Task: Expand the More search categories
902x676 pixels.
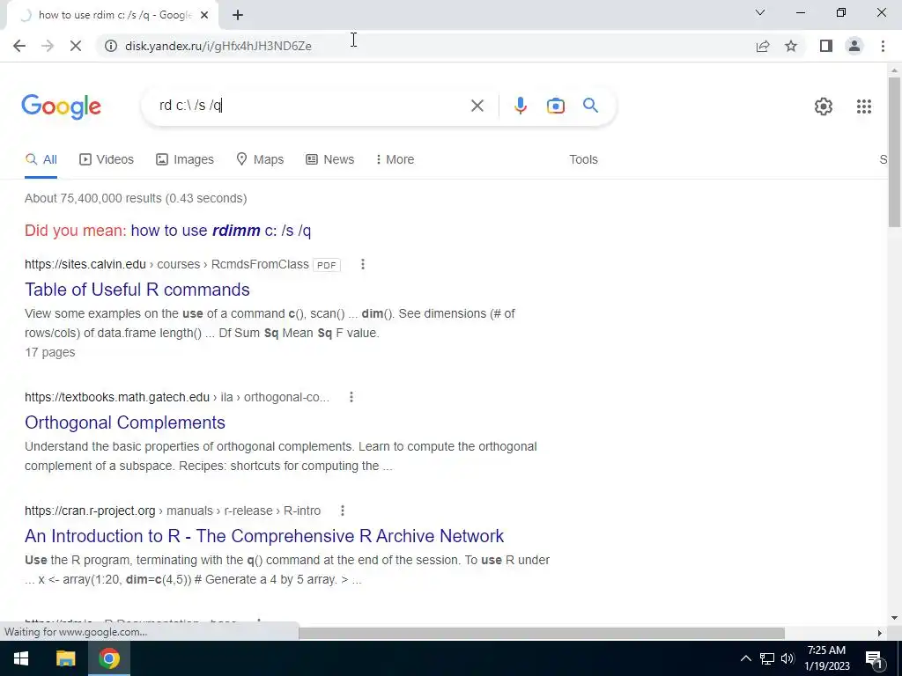Action: [x=395, y=160]
